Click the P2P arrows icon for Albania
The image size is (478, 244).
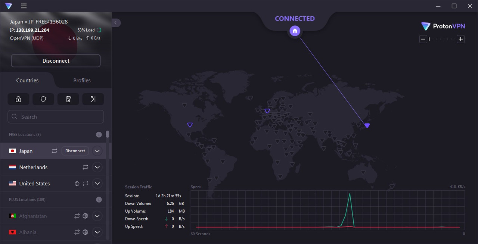[x=77, y=232]
